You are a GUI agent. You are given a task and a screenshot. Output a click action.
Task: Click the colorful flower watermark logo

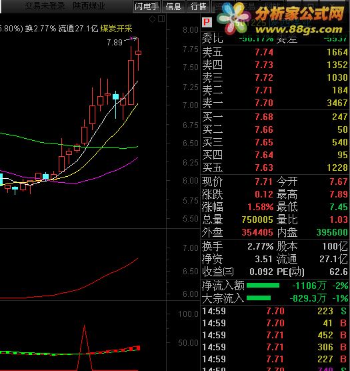pyautogui.click(x=233, y=19)
